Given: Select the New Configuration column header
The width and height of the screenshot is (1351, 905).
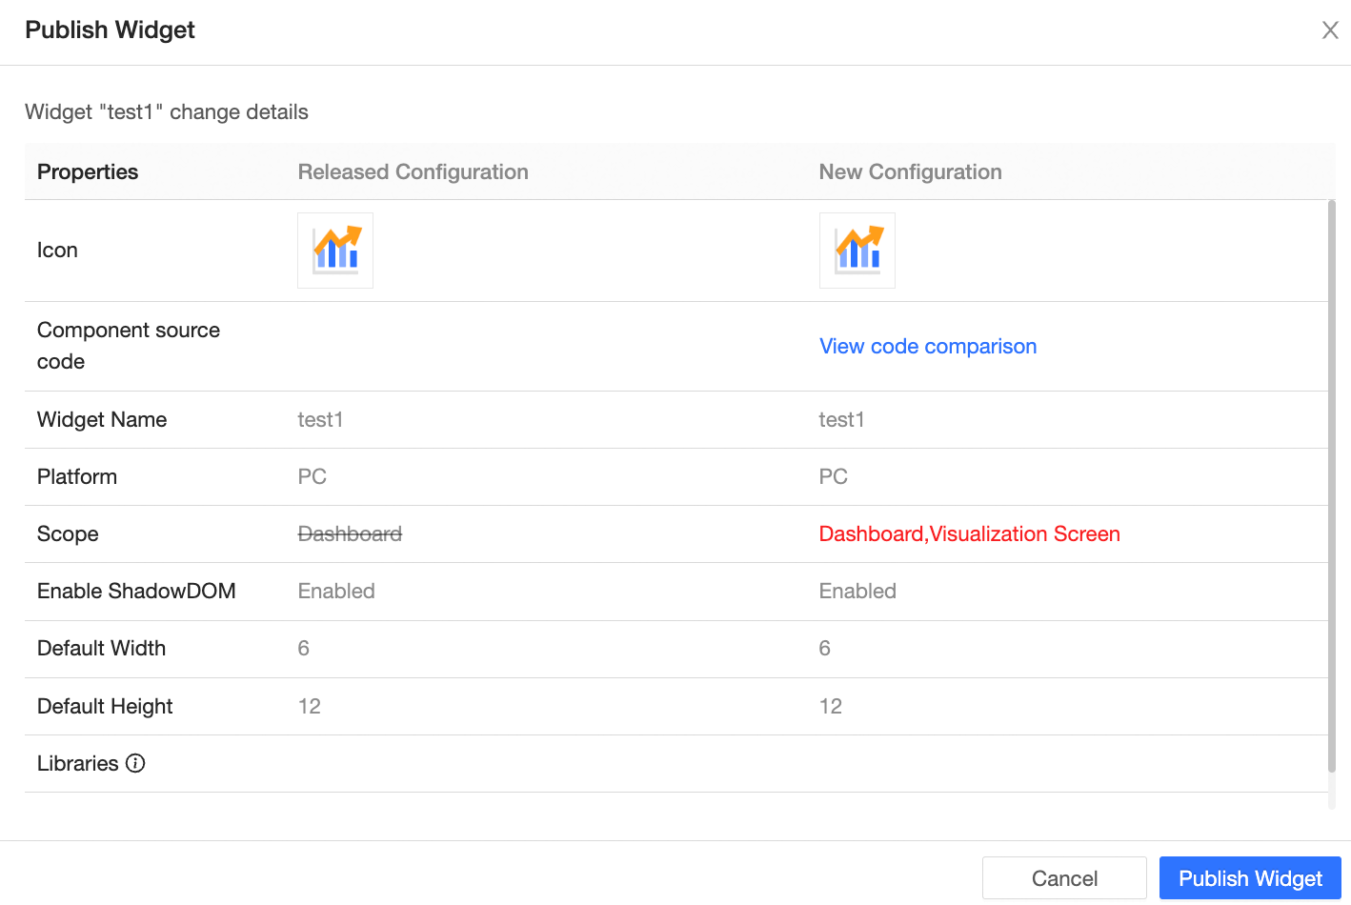Looking at the screenshot, I should click(910, 172).
